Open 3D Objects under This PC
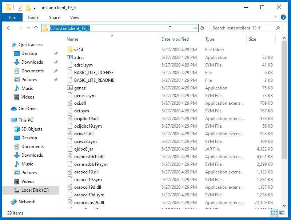 pyautogui.click(x=28, y=129)
